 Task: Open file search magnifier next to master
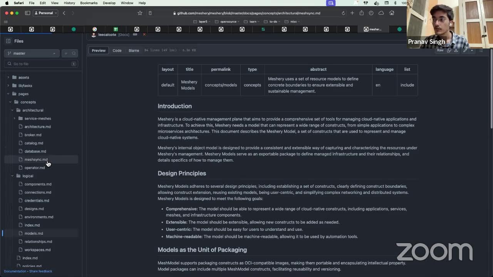(74, 53)
